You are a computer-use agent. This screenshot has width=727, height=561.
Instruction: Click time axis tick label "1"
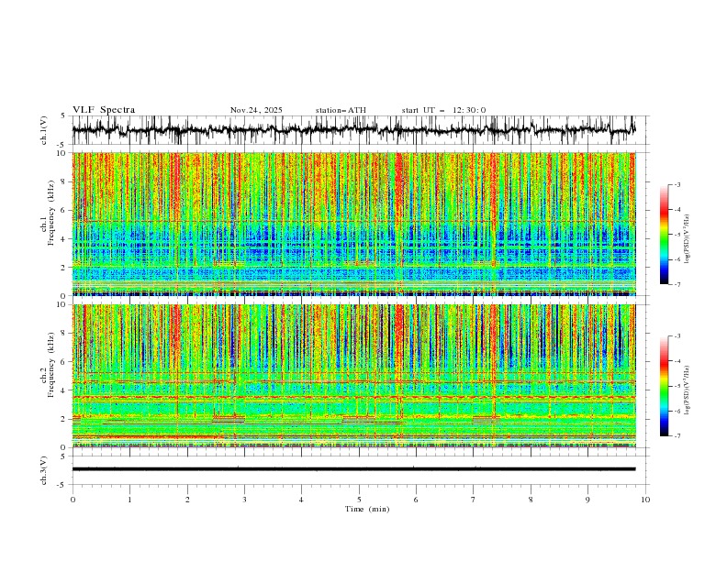coord(129,500)
